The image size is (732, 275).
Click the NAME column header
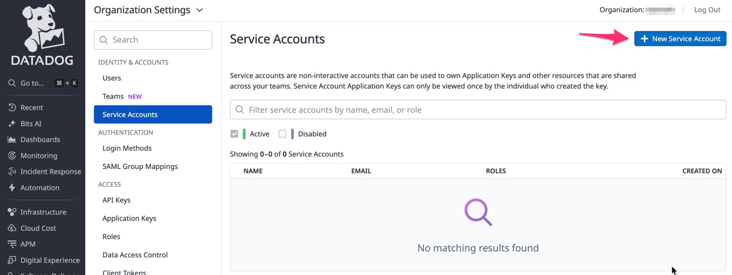coord(253,171)
